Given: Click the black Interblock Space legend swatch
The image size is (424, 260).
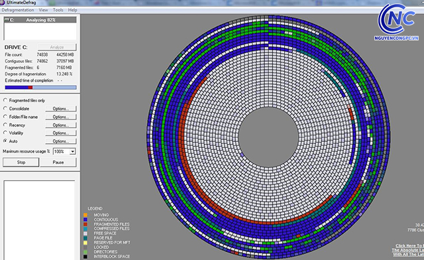Looking at the screenshot, I should (x=85, y=257).
